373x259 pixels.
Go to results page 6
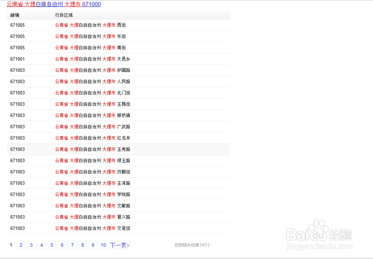click(x=62, y=245)
